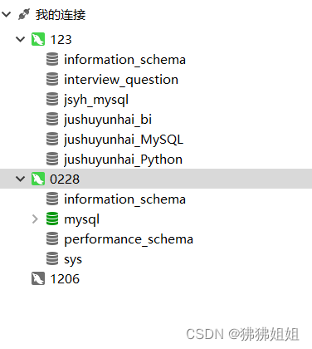
Task: Click the green mysql database icon
Action: 52,219
